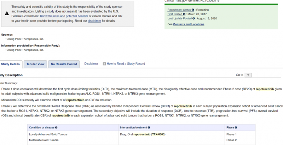Click the August 18, 2020 date
The height and width of the screenshot is (145, 283).
(207, 18)
